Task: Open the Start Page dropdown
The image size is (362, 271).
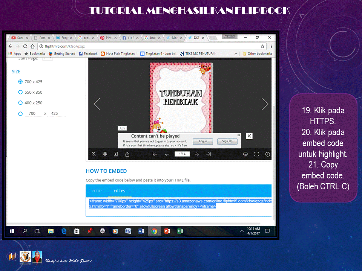Action: (x=48, y=59)
